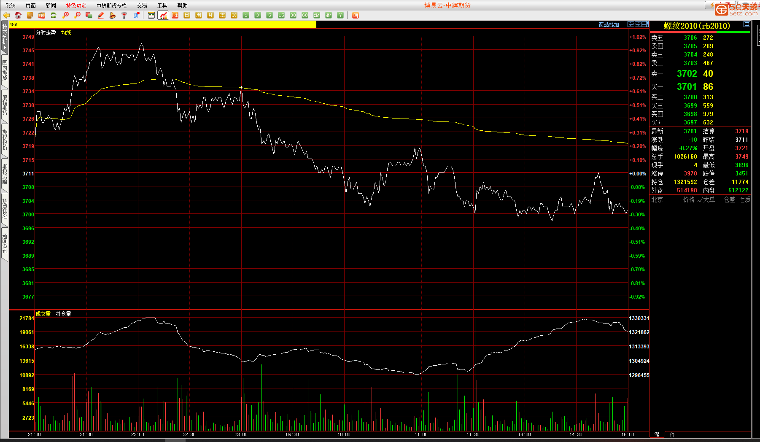Image resolution: width=760 pixels, height=442 pixels.
Task: Select the 国内期货 side tab
Action: [x=5, y=70]
